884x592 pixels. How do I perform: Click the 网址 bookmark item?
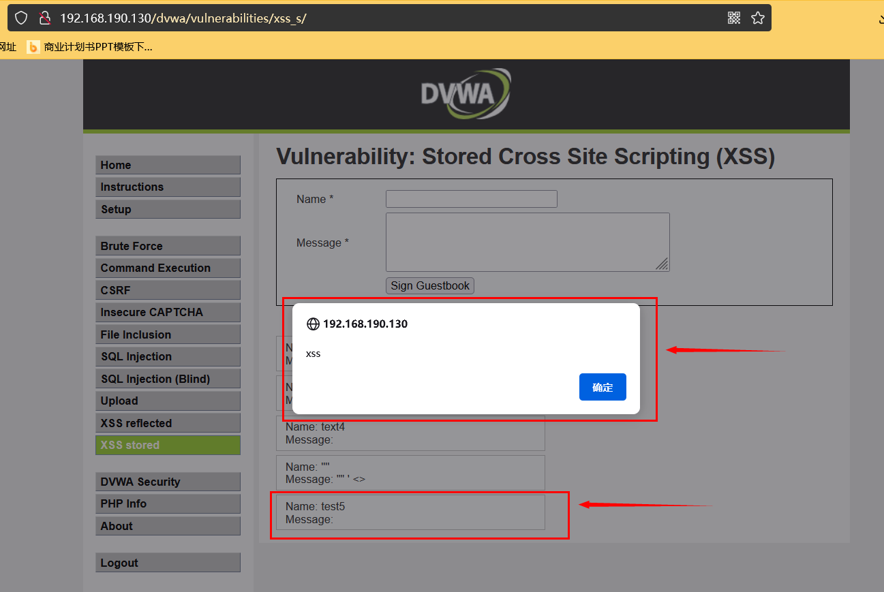click(x=8, y=46)
